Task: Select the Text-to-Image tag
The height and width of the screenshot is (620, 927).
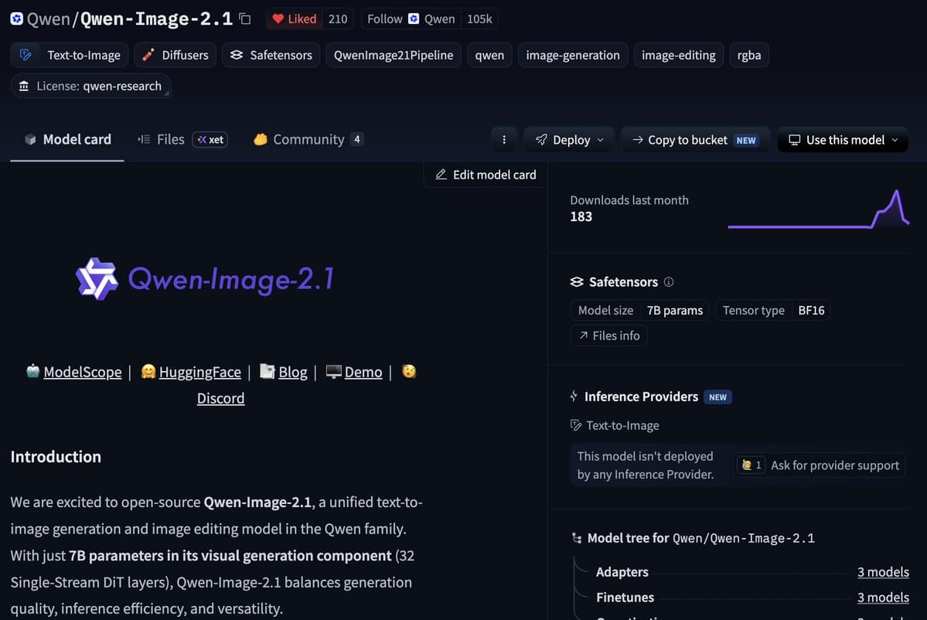Action: [70, 55]
